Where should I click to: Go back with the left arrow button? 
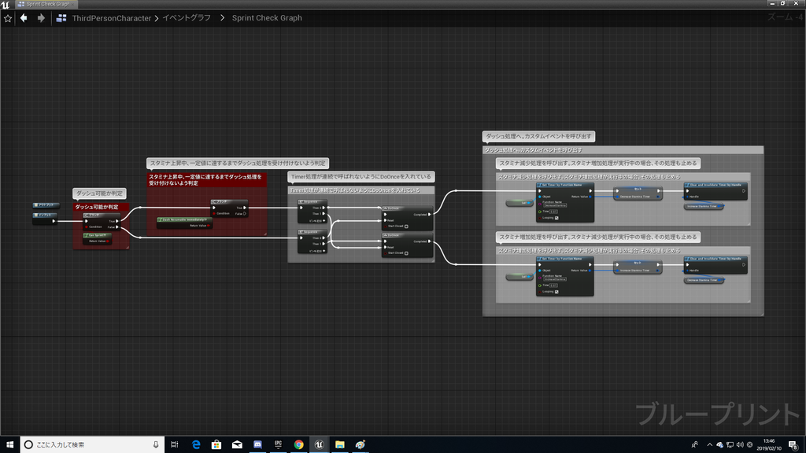tap(24, 18)
